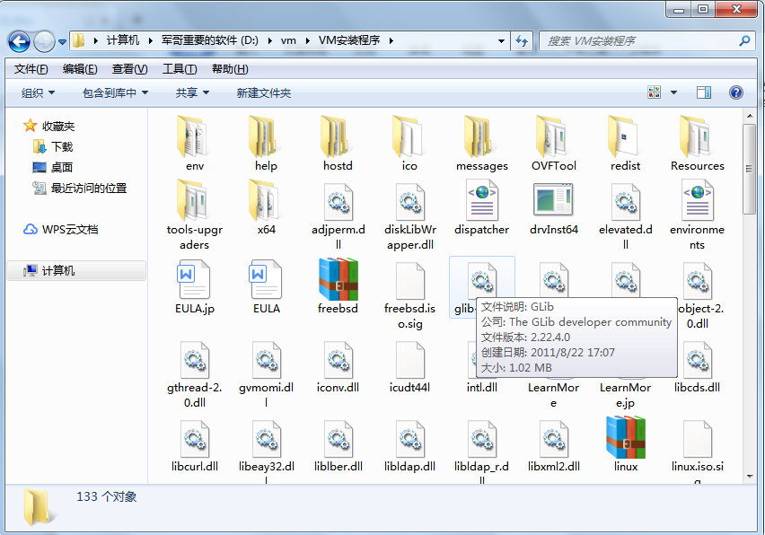This screenshot has height=535, width=765.
Task: Select 桌面 in navigation pane
Action: [x=53, y=167]
